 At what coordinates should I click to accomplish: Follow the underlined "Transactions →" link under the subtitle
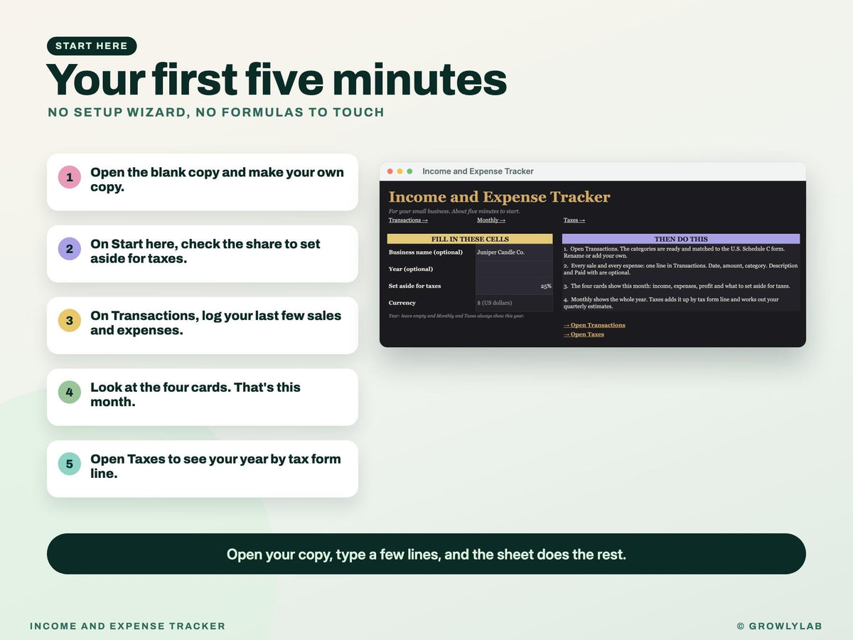[x=408, y=220]
